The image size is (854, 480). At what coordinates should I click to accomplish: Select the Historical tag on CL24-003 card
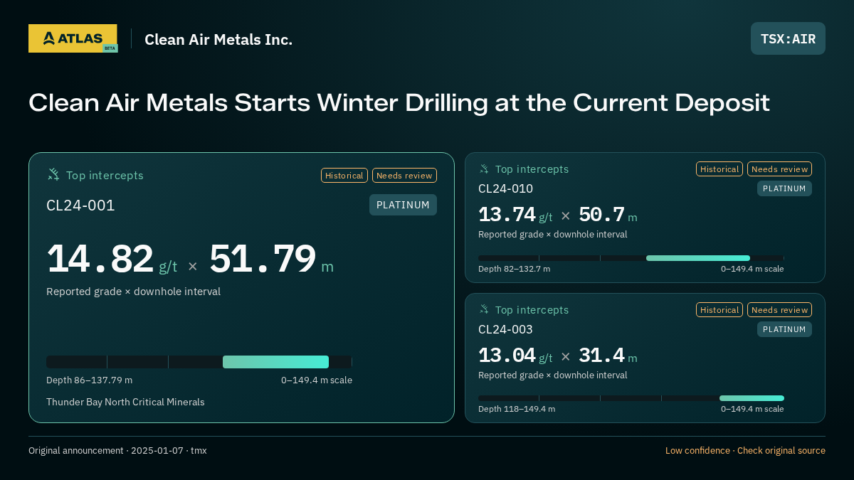(719, 310)
